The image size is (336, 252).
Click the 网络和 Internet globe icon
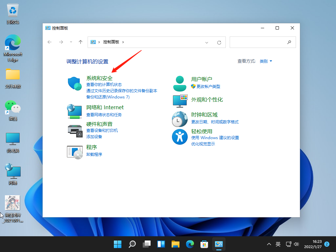[74, 112]
